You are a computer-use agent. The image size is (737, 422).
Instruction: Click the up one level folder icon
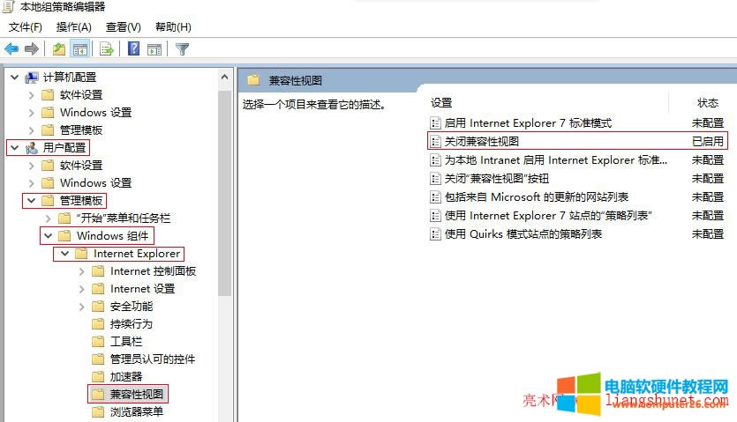coord(58,48)
